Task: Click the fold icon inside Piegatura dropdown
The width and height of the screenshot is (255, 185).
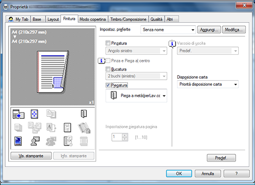Action: [x=114, y=95]
